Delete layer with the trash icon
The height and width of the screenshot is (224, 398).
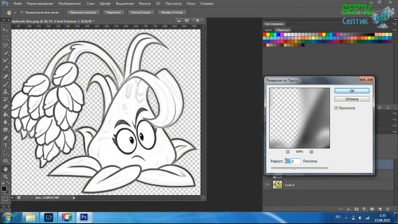point(387,209)
